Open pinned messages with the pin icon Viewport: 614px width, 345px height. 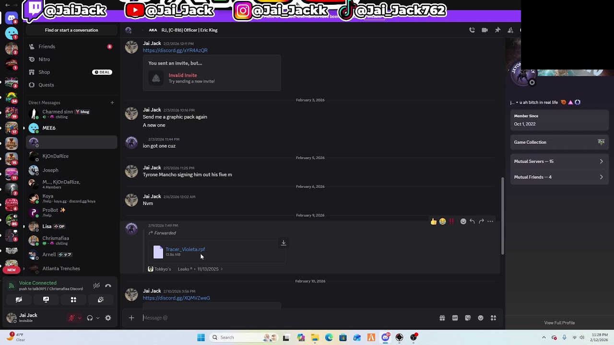click(x=497, y=30)
